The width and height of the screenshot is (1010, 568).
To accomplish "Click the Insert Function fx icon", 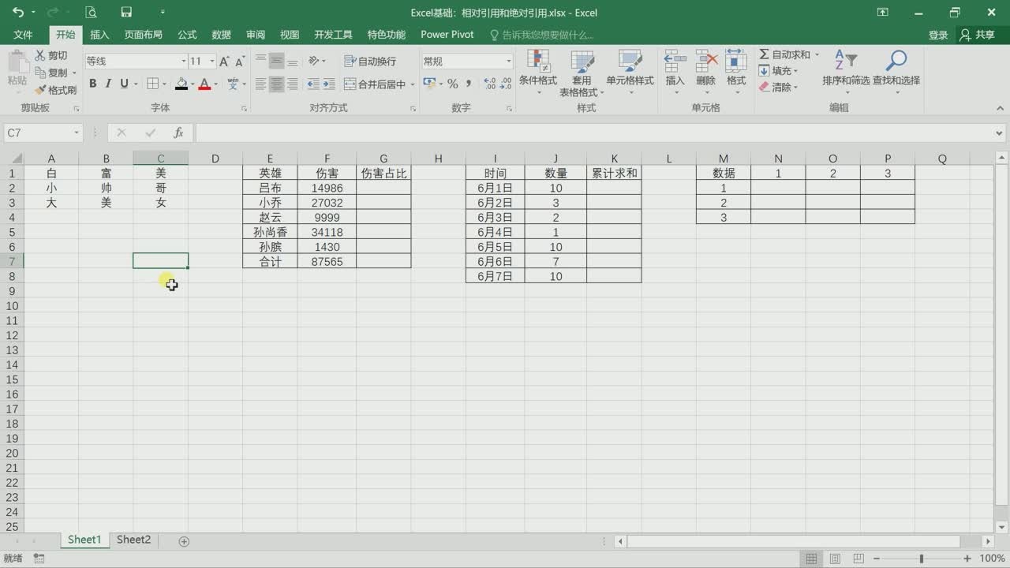I will click(178, 133).
